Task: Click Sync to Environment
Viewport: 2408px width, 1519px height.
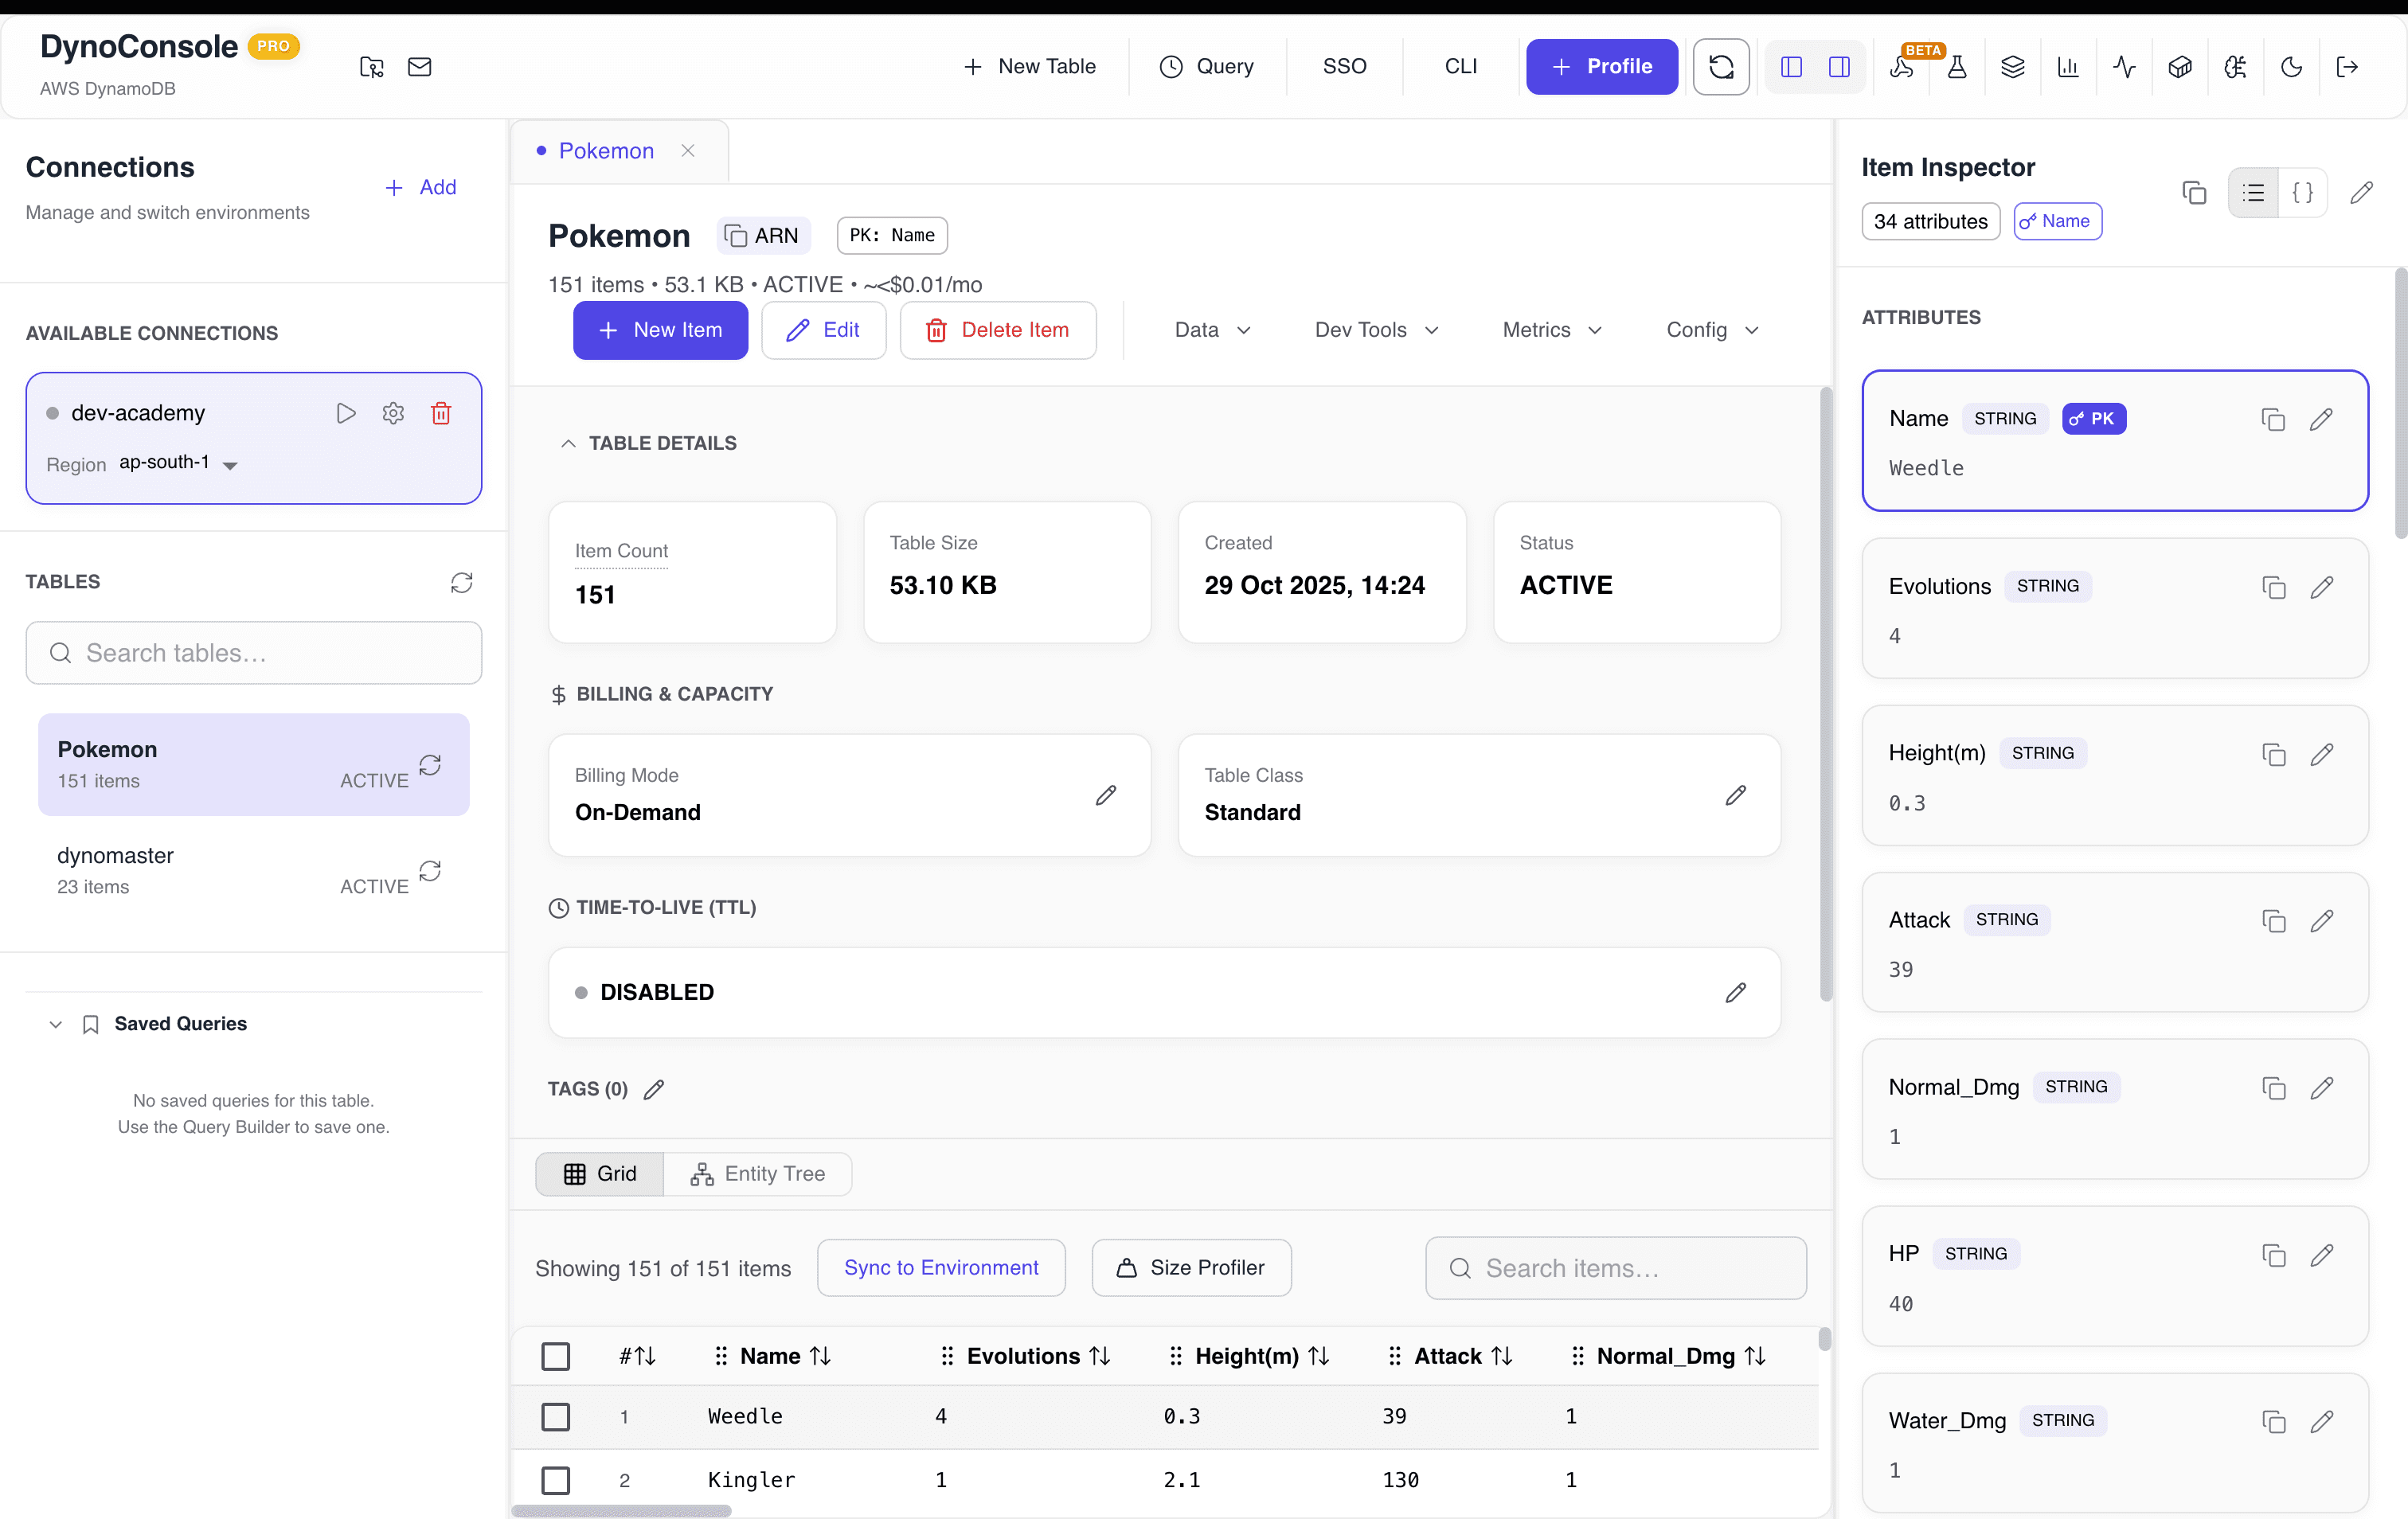Action: (941, 1268)
